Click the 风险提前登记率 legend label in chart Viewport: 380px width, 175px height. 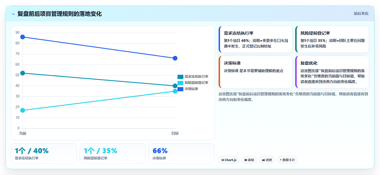196,83
